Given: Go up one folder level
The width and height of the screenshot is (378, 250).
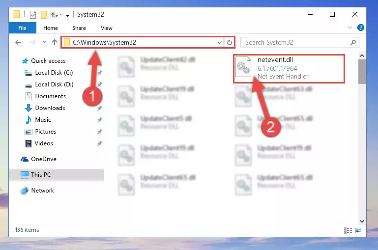Looking at the screenshot, I should pyautogui.click(x=55, y=42).
